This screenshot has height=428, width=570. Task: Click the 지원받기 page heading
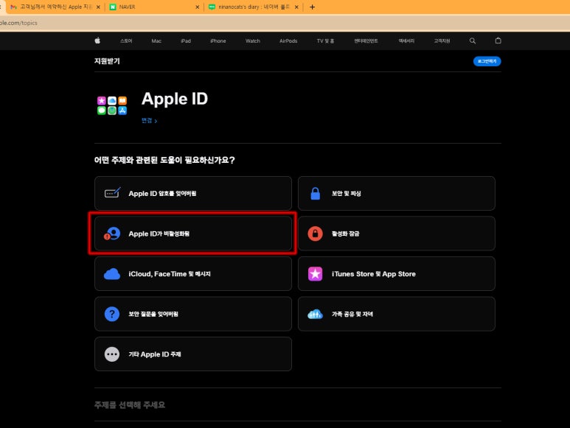[x=107, y=61]
